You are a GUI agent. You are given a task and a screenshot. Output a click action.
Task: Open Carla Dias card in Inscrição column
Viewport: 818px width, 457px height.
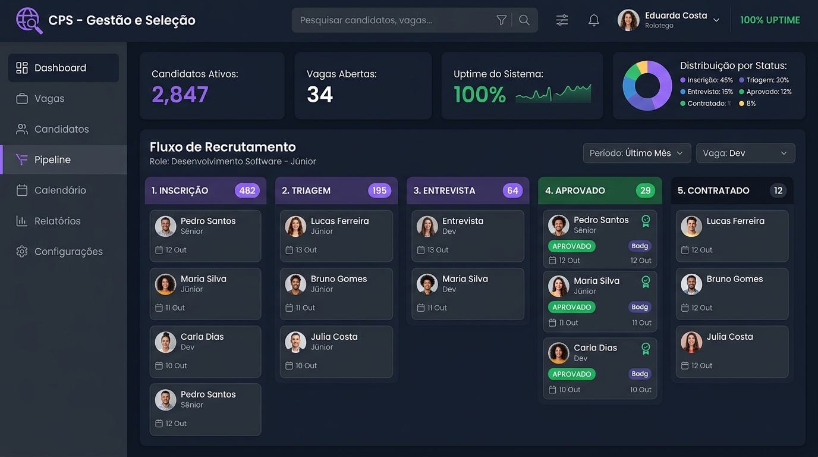point(205,351)
